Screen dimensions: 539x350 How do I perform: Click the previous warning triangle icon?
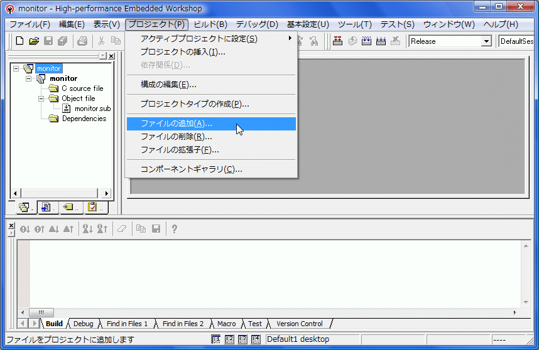tap(68, 229)
